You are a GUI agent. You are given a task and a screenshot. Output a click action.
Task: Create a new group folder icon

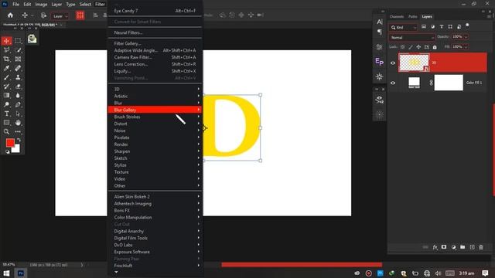click(x=463, y=247)
